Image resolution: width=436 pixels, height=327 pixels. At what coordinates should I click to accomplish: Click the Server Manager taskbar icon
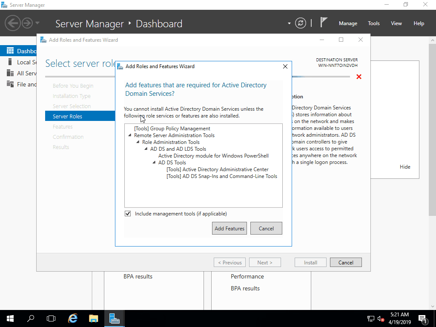[x=114, y=318]
